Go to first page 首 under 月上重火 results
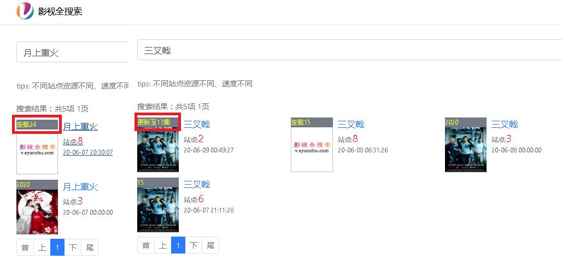Viewport: 562px width, 259px height. pyautogui.click(x=25, y=247)
